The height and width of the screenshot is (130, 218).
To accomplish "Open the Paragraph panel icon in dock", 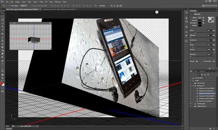I will tap(187, 36).
